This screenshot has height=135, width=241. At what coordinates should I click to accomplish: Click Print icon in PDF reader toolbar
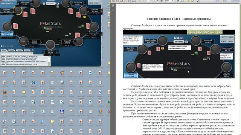pyautogui.click(x=130, y=1)
